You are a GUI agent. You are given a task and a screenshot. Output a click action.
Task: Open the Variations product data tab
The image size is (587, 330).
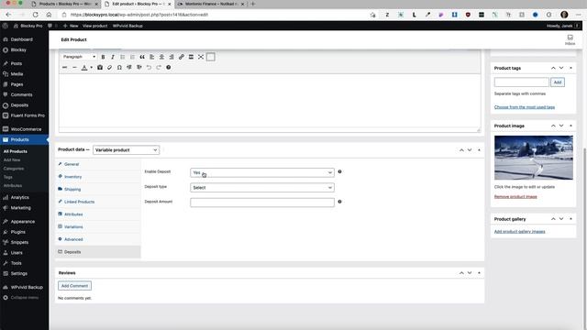(98, 226)
